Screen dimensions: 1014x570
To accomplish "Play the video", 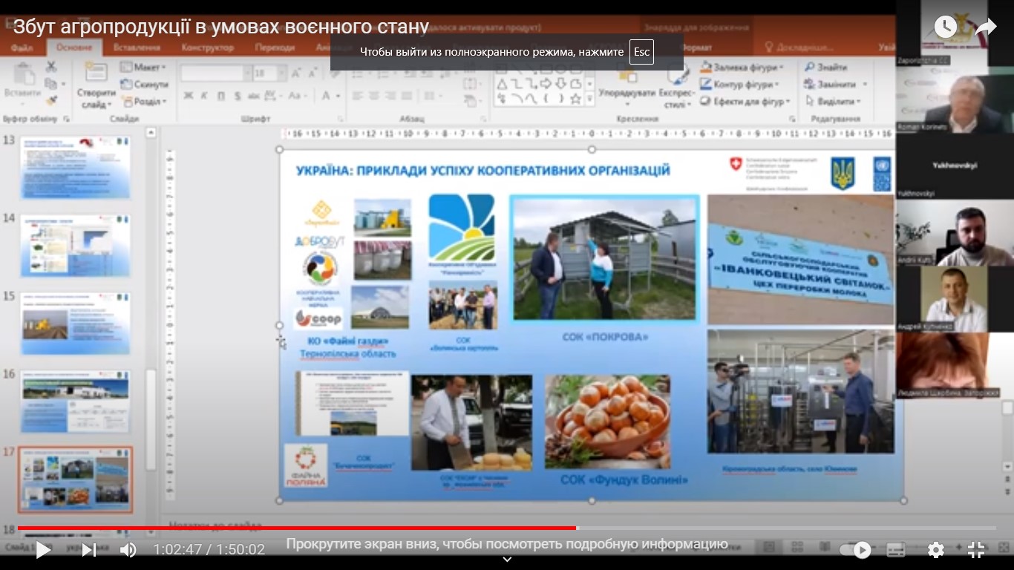I will point(43,550).
